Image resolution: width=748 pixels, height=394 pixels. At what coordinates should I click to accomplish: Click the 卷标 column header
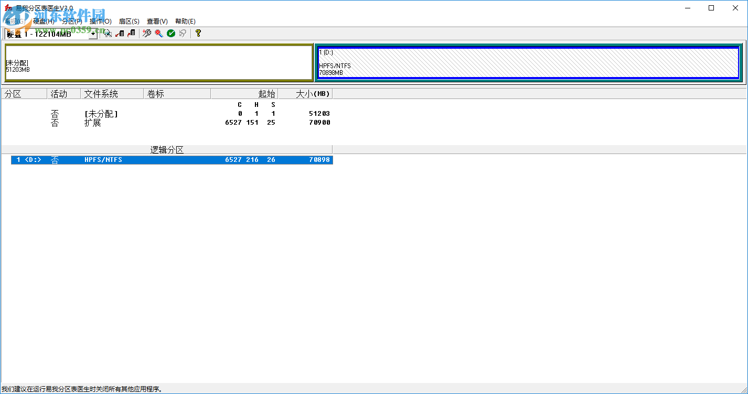pos(177,94)
